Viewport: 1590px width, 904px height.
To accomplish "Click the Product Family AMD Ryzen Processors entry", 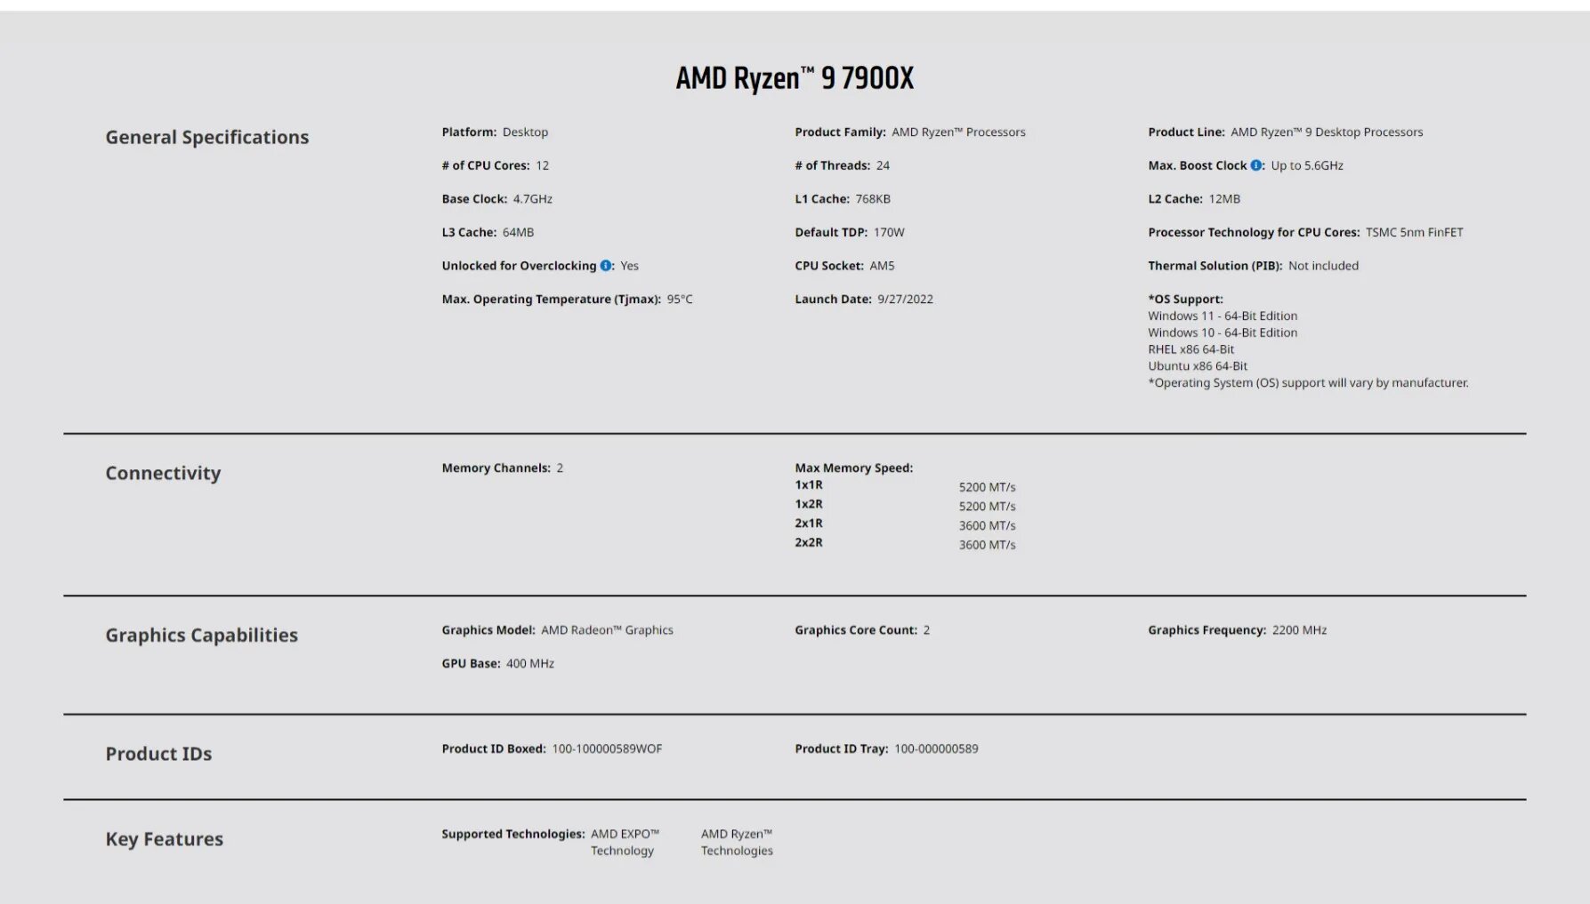I will (910, 132).
